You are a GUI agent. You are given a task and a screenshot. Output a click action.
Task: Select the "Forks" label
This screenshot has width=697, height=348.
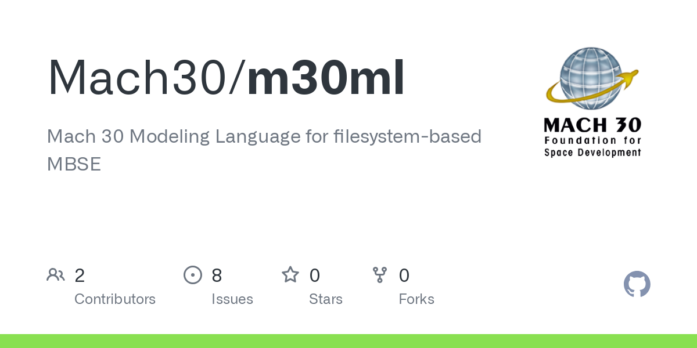click(416, 299)
